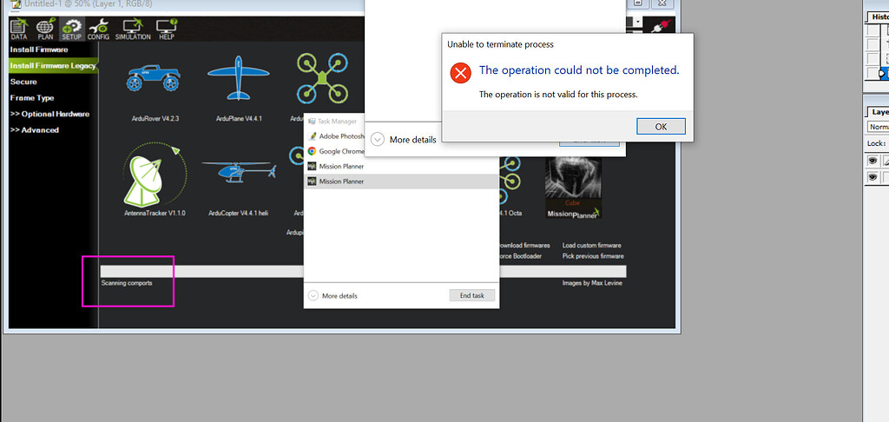The width and height of the screenshot is (889, 422).
Task: Select Install Firmware in the sidebar
Action: (38, 49)
